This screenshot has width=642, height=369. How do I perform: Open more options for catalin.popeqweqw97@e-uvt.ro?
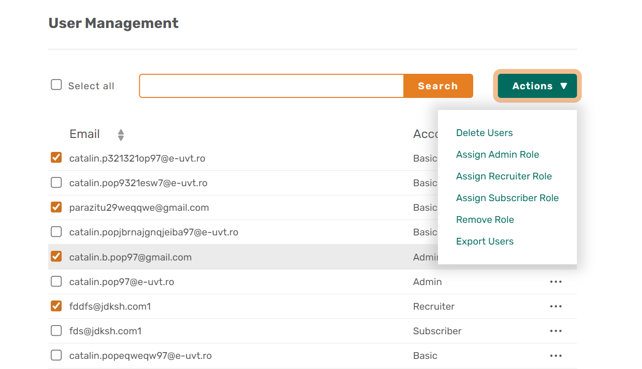point(556,355)
